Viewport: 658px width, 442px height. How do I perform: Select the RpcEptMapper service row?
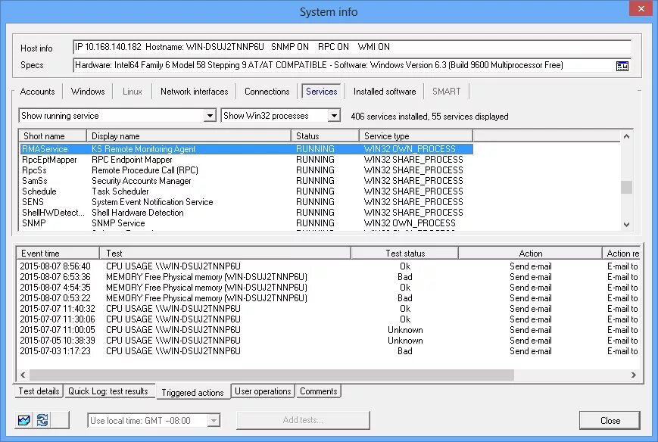coord(247,160)
